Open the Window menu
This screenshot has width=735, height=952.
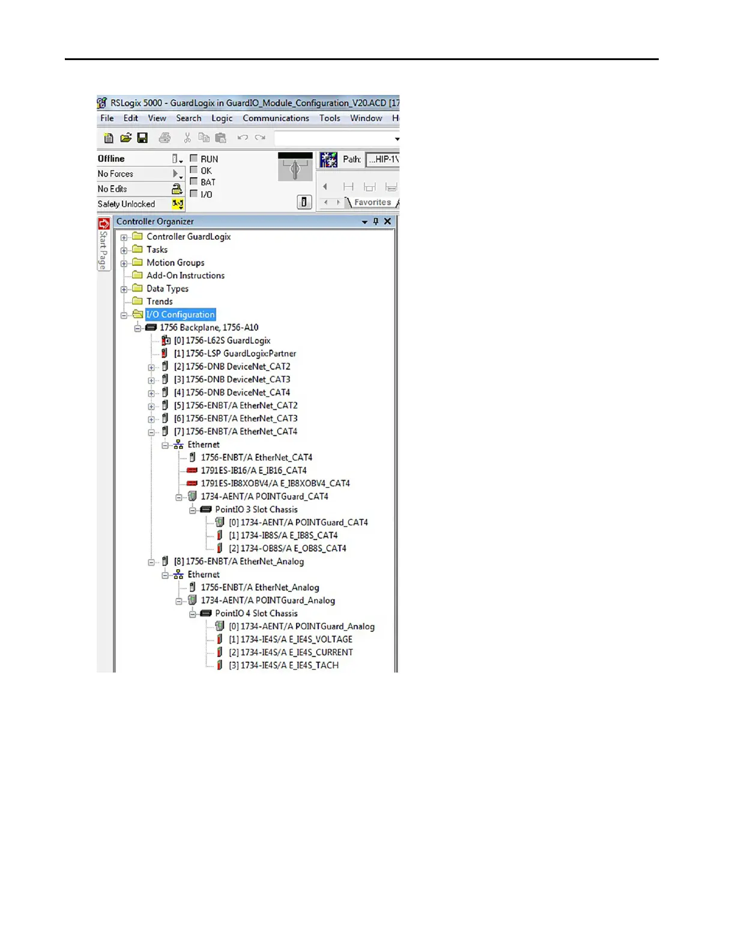point(366,118)
